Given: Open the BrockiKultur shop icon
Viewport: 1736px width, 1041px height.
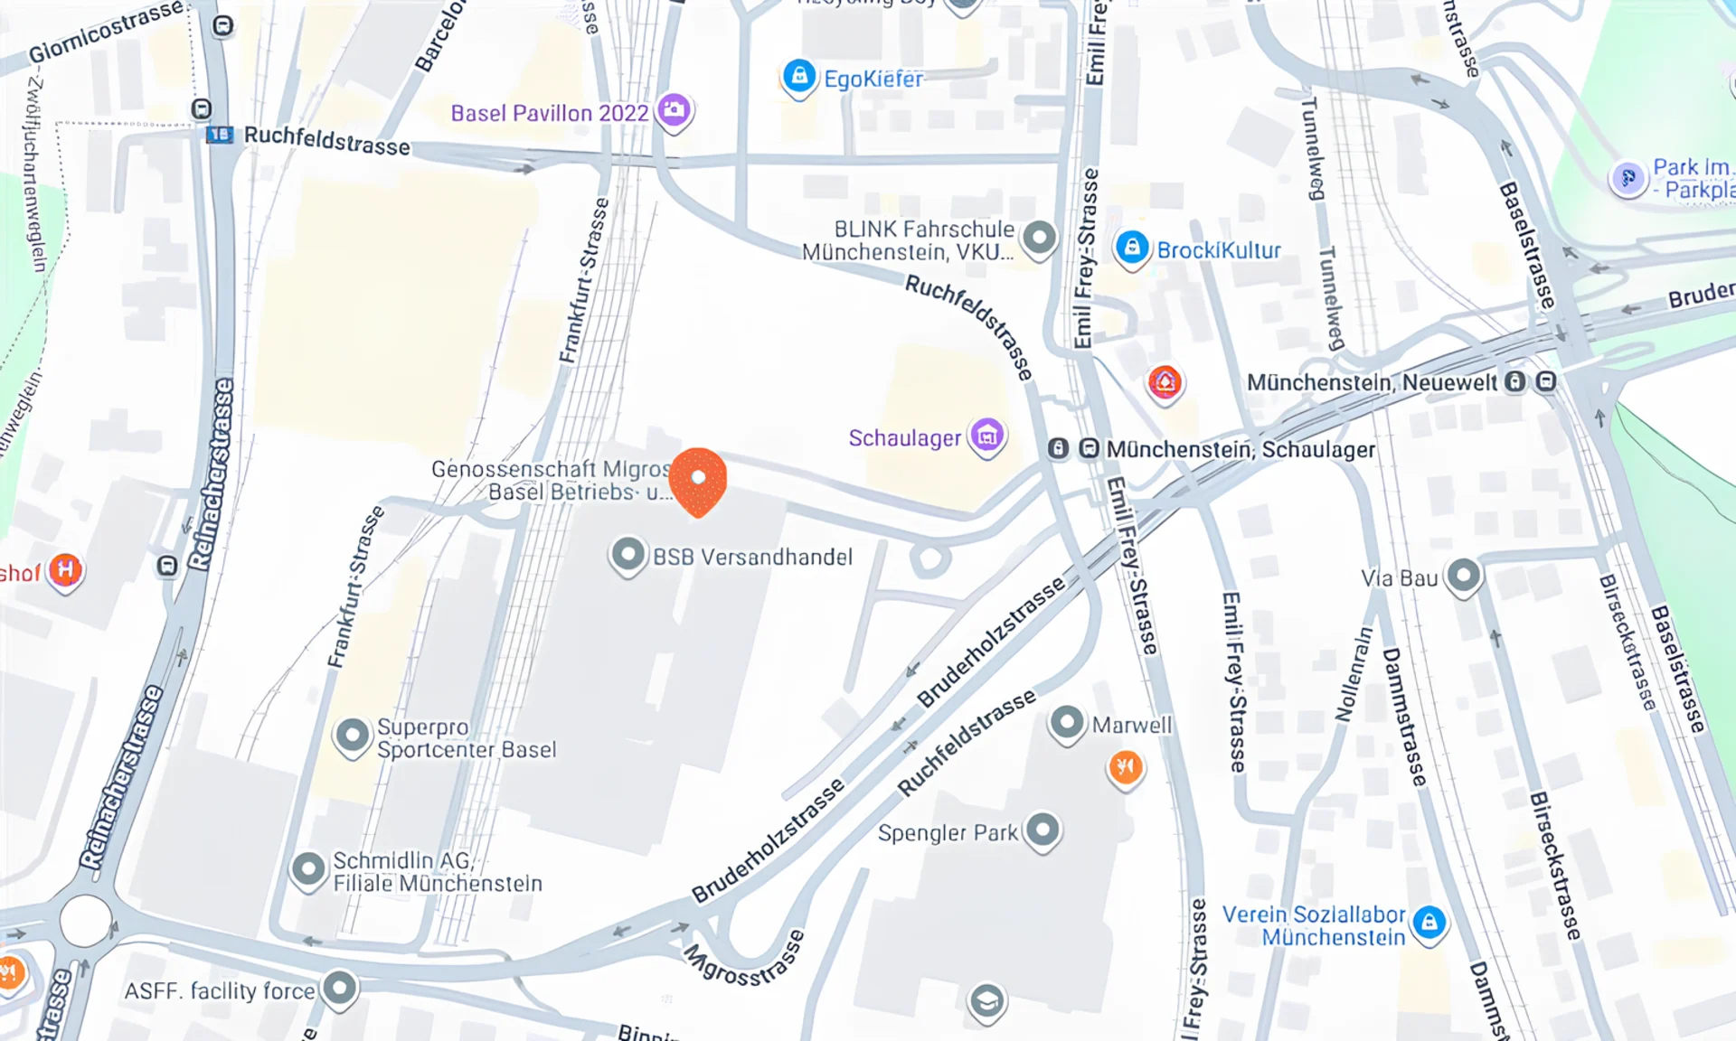Looking at the screenshot, I should (x=1132, y=249).
